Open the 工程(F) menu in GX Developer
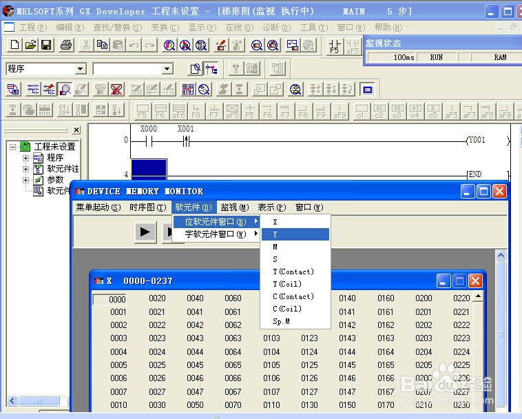522x419 pixels. pos(32,28)
